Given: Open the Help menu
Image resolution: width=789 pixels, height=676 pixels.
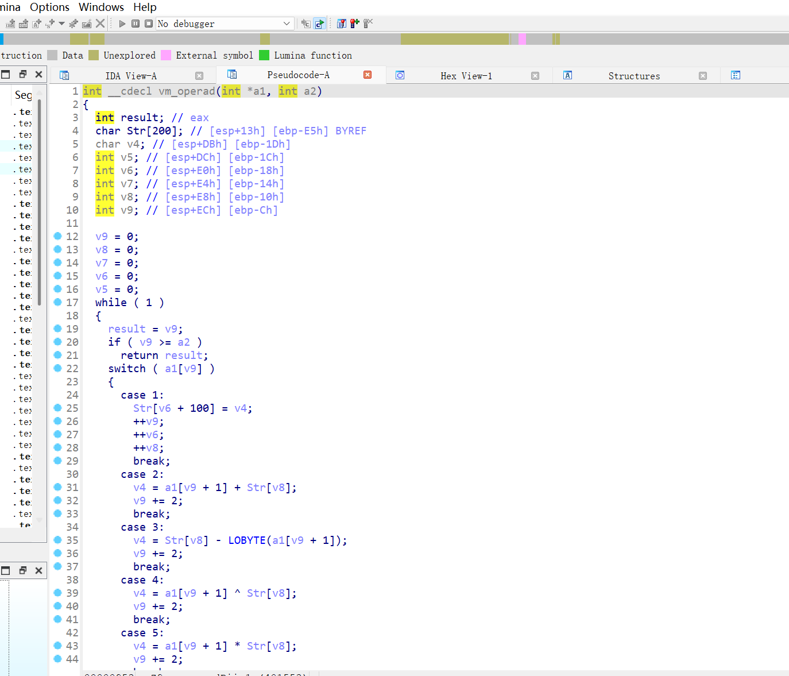Looking at the screenshot, I should pyautogui.click(x=145, y=7).
